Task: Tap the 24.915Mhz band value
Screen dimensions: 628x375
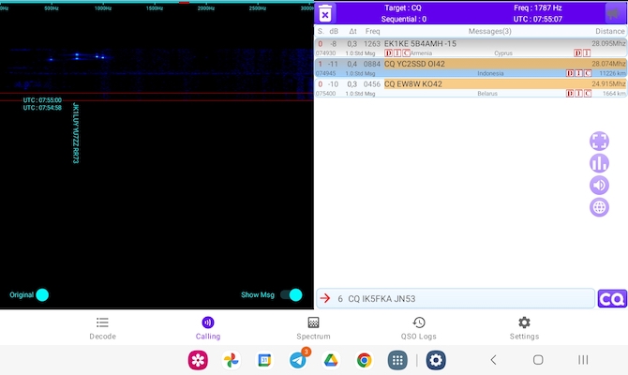Action: [x=608, y=83]
